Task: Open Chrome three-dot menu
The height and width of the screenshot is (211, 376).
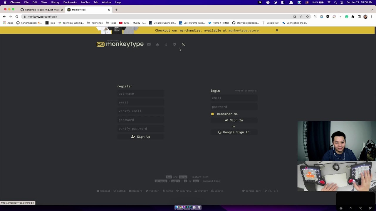Action: [372, 17]
